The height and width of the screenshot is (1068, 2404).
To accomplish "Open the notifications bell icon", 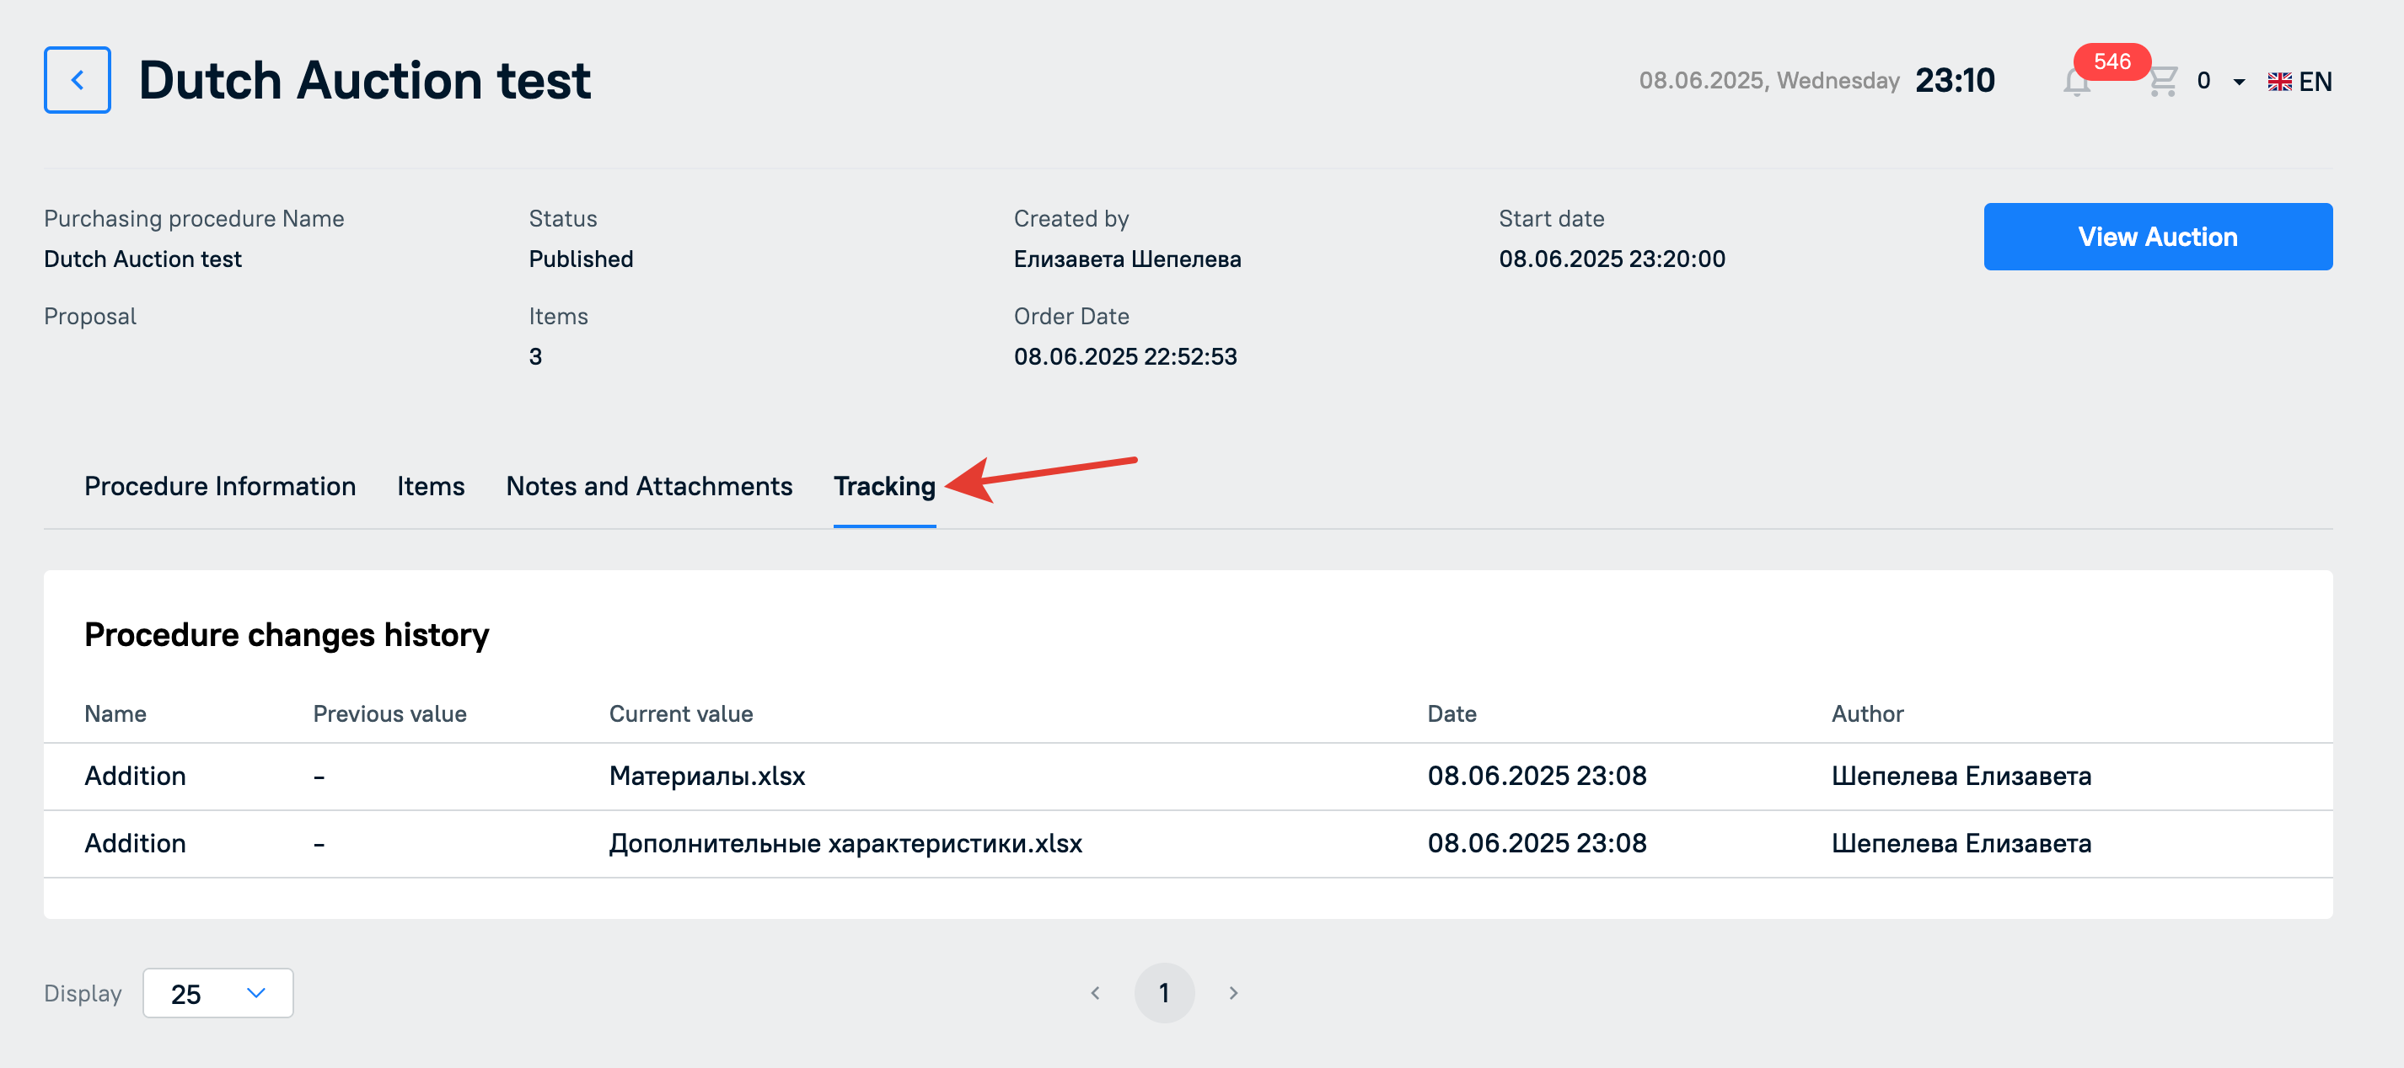I will [x=2075, y=82].
